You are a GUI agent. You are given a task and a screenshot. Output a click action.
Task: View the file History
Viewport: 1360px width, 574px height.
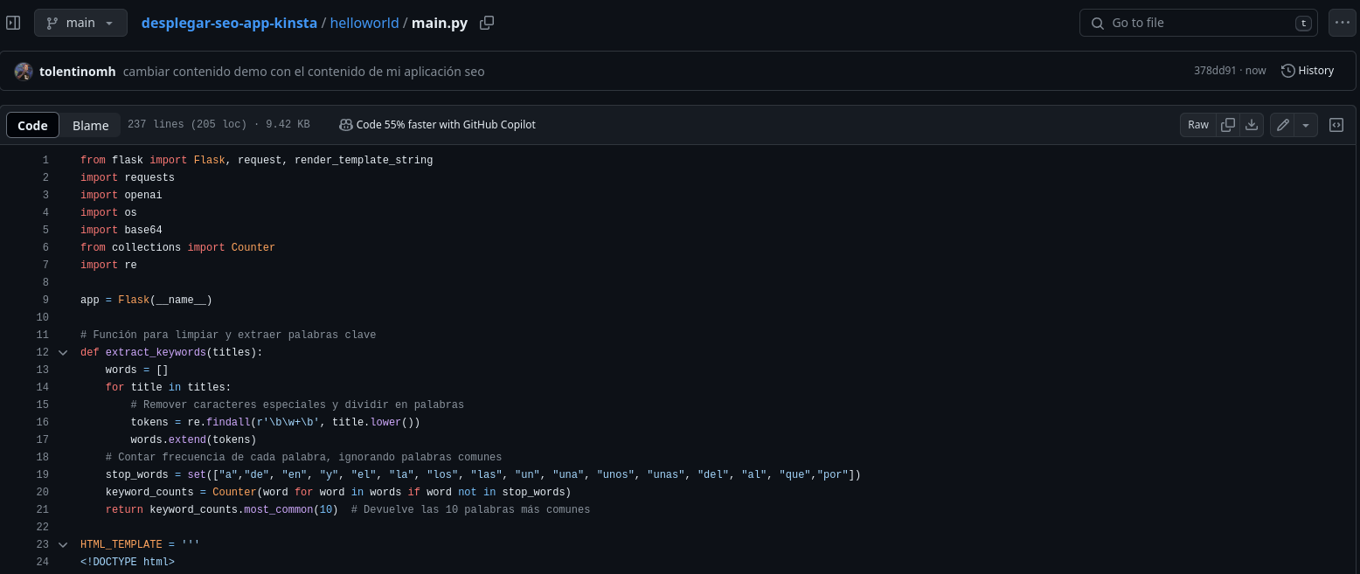pos(1307,70)
